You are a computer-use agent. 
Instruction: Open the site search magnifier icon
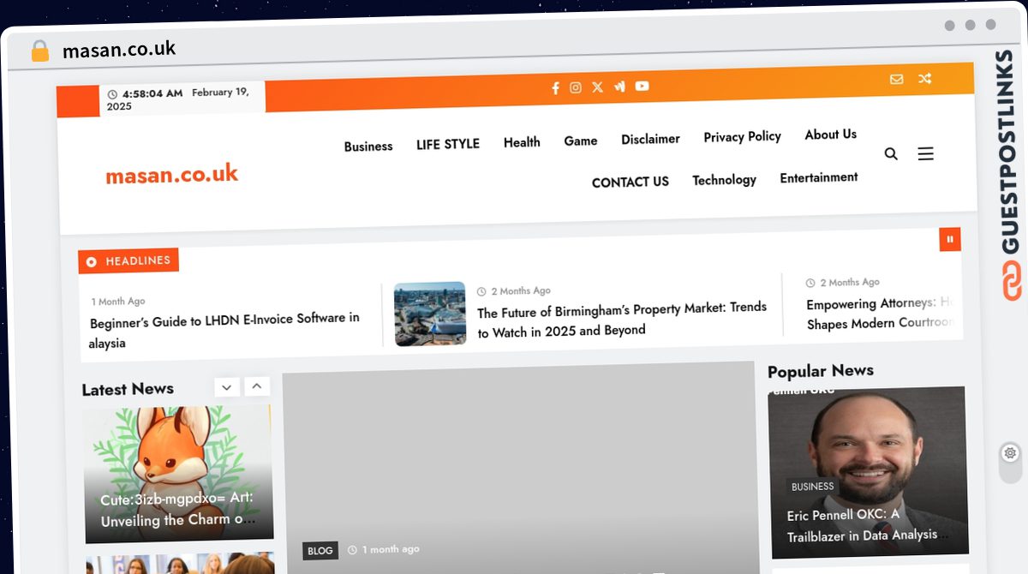[x=891, y=154]
